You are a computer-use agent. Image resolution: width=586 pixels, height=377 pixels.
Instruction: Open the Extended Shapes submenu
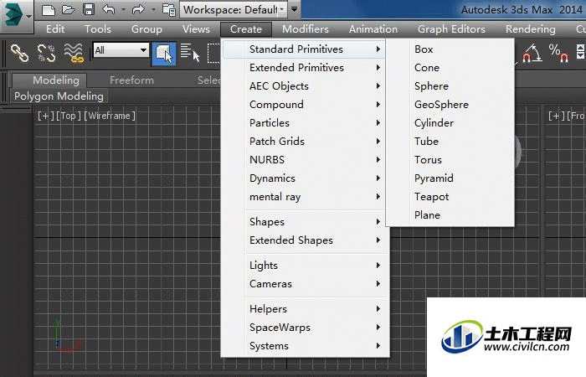point(305,240)
